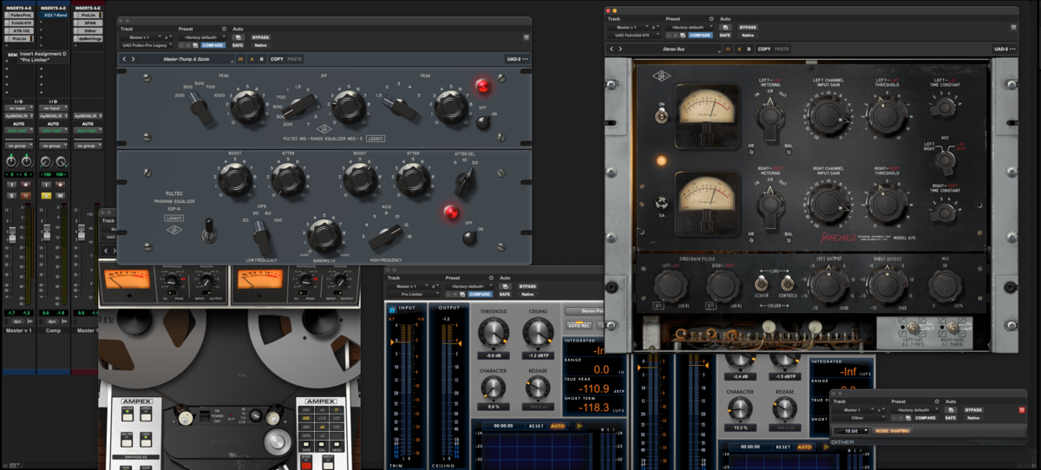Click the Pultec EQP-1A low-frequency Boost knob
The height and width of the screenshot is (470, 1041).
[x=234, y=180]
